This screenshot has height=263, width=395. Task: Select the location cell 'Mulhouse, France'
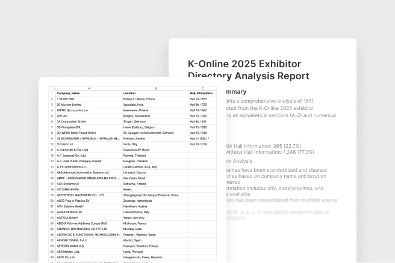(155, 223)
